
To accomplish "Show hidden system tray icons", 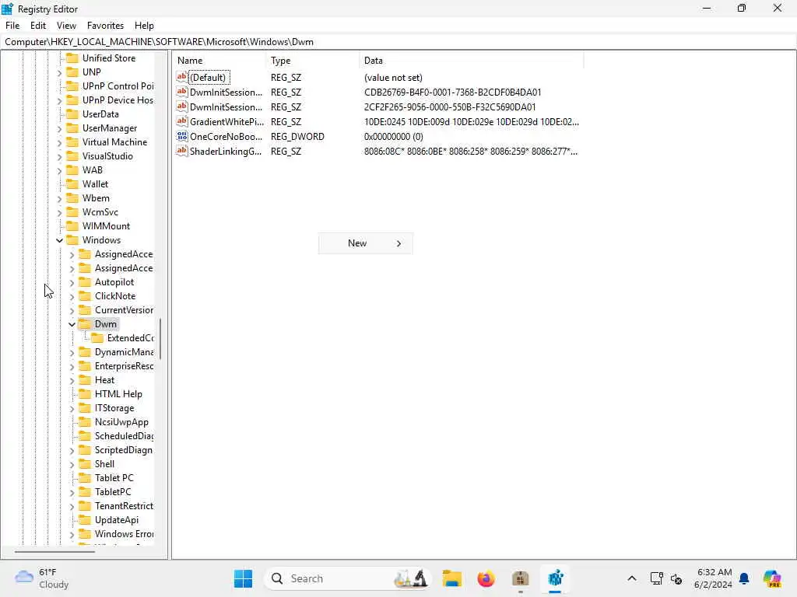I will point(631,578).
